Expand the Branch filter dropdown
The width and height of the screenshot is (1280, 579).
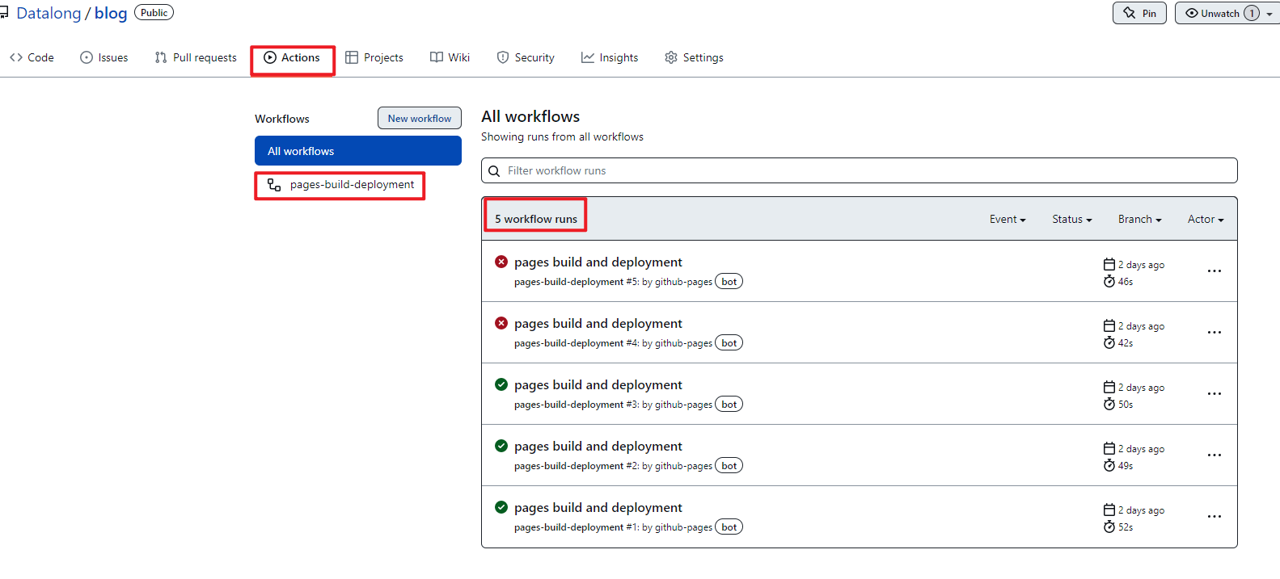(x=1140, y=220)
